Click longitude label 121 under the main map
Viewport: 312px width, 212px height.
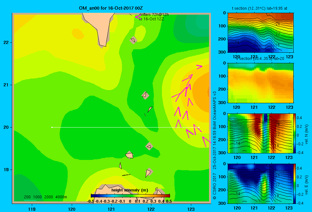[x=111, y=209]
